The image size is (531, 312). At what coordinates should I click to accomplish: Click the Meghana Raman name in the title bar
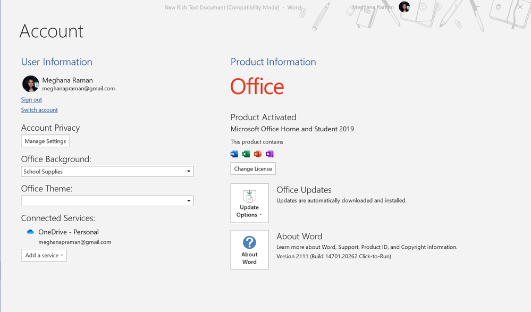click(373, 7)
